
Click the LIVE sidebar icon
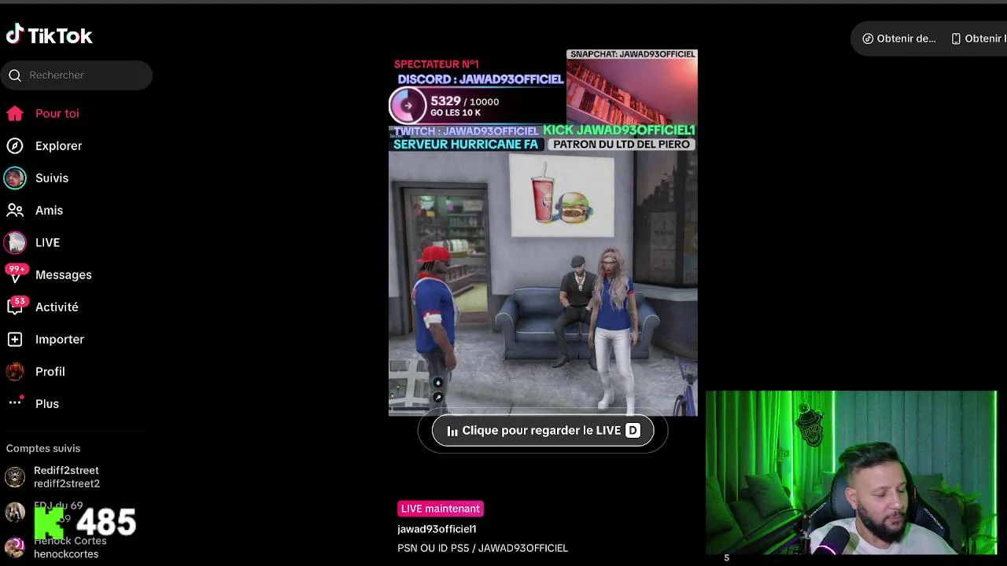click(15, 242)
